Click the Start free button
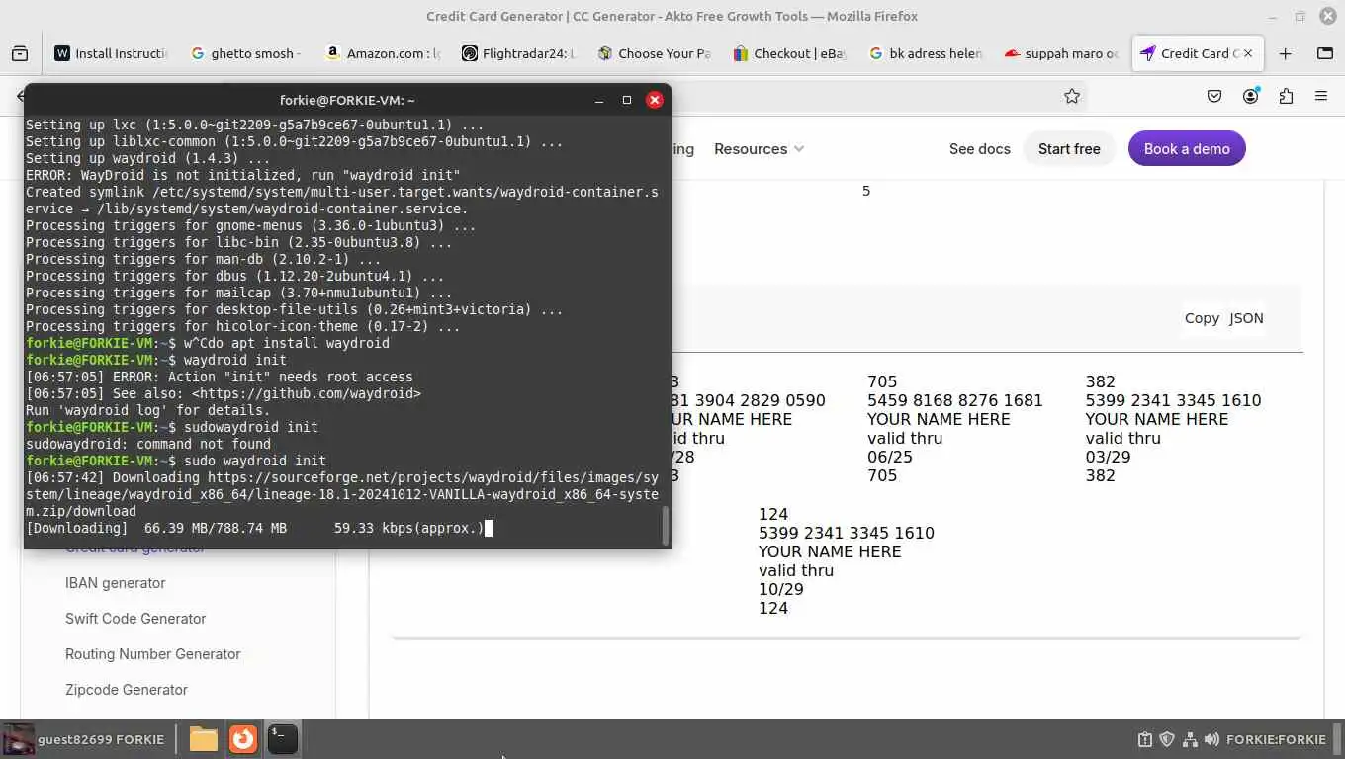Image resolution: width=1345 pixels, height=759 pixels. (1069, 149)
